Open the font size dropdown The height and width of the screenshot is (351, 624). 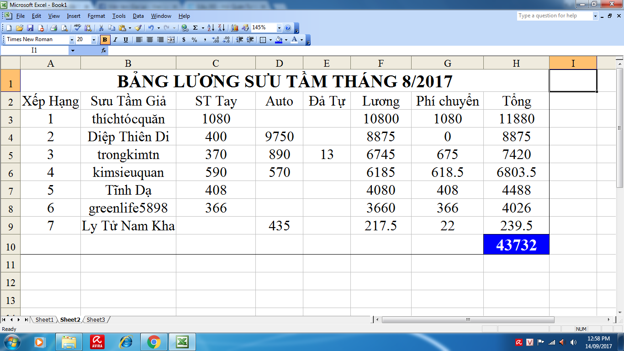(94, 40)
